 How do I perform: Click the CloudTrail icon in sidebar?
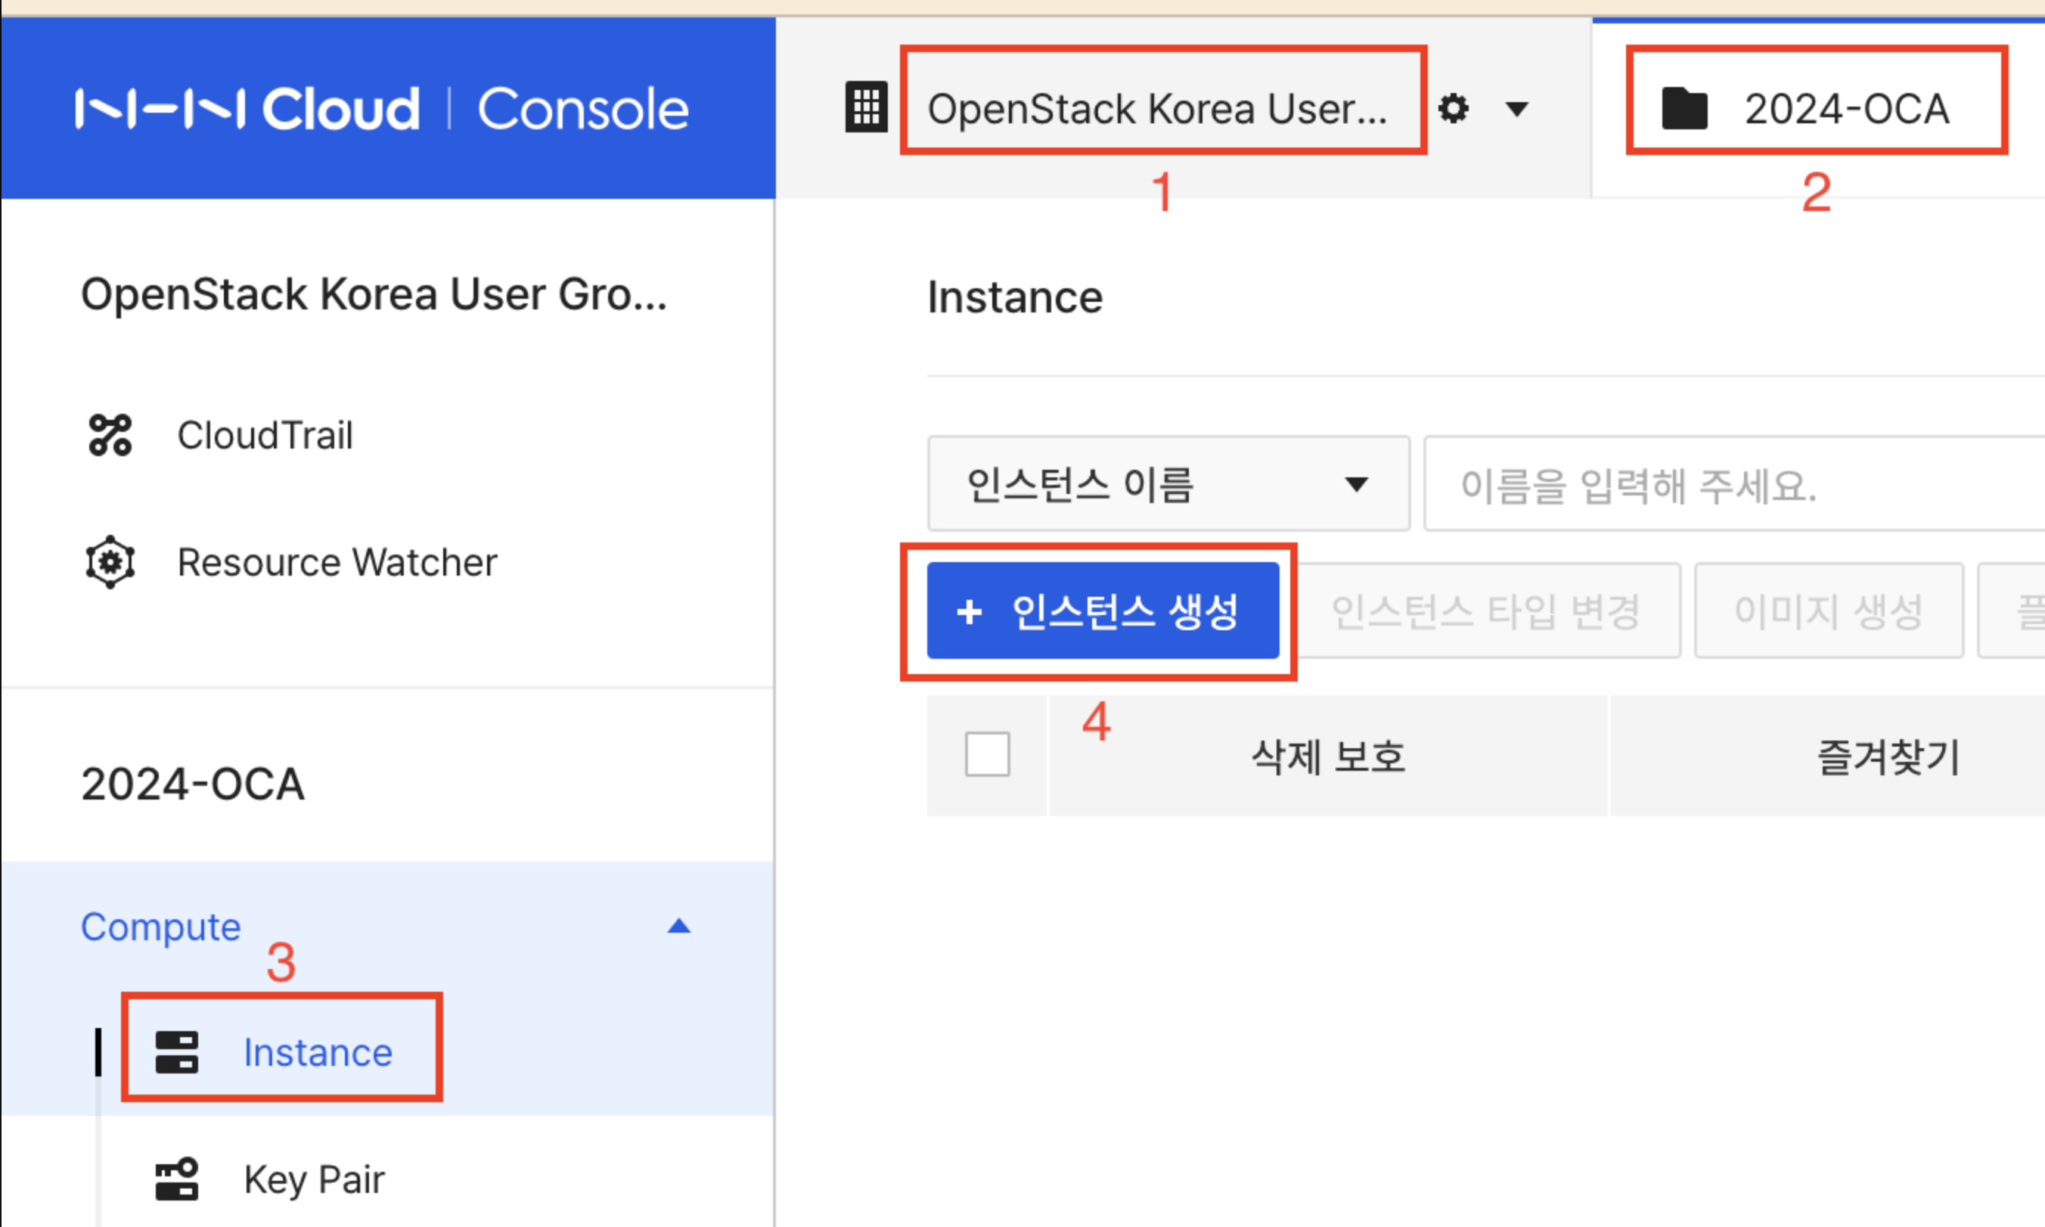point(110,435)
